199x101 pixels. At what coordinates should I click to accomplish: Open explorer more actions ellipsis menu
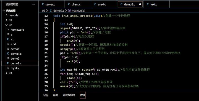pos(33,4)
